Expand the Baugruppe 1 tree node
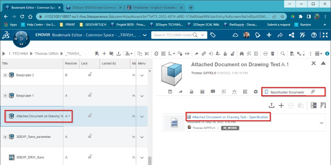This screenshot has width=331, height=165. (x=5, y=96)
